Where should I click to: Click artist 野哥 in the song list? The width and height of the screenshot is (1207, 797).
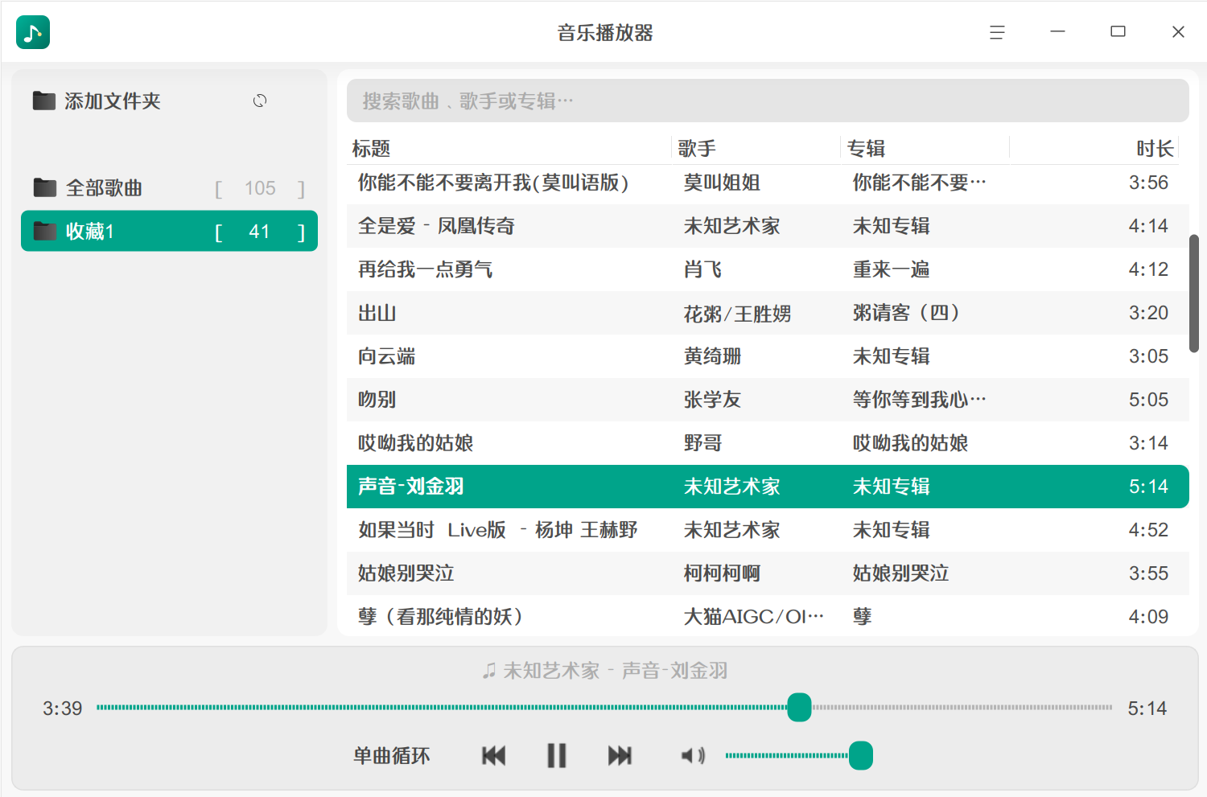pos(702,443)
